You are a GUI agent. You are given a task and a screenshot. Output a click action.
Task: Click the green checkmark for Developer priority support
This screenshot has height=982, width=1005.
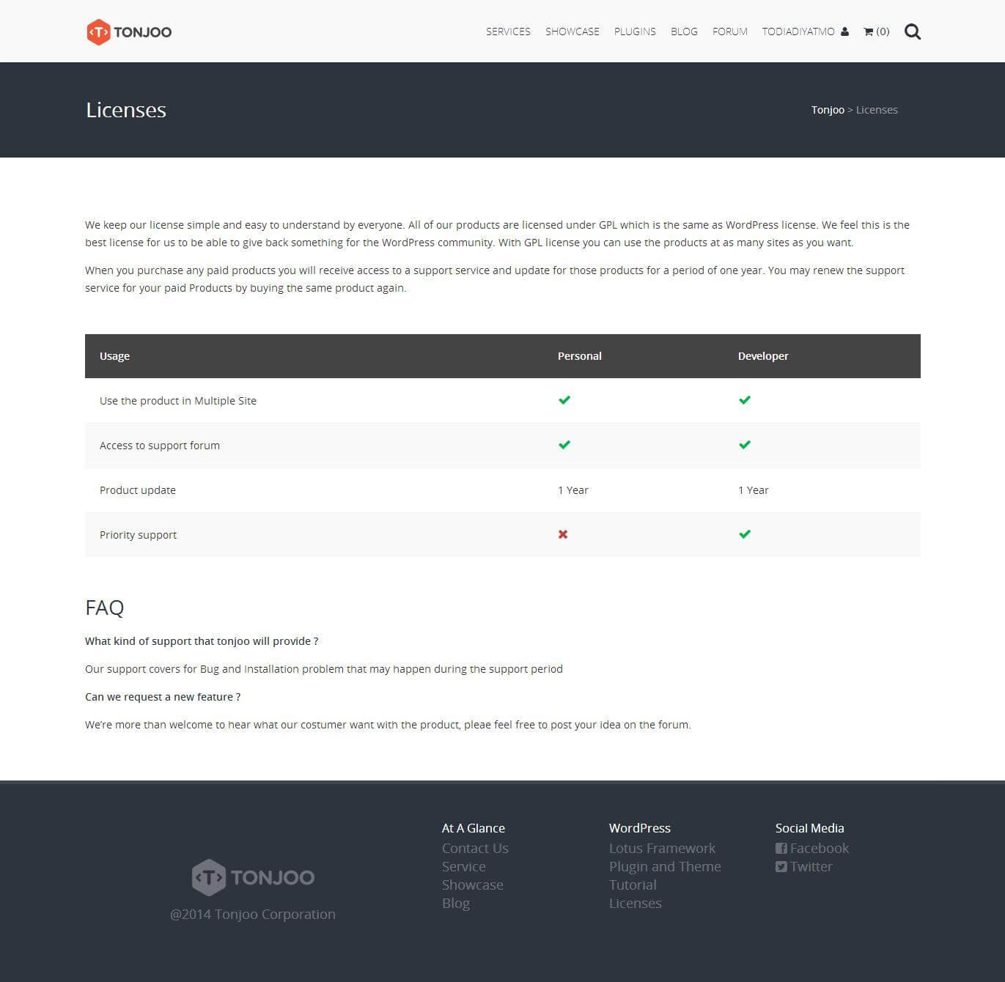pyautogui.click(x=744, y=534)
